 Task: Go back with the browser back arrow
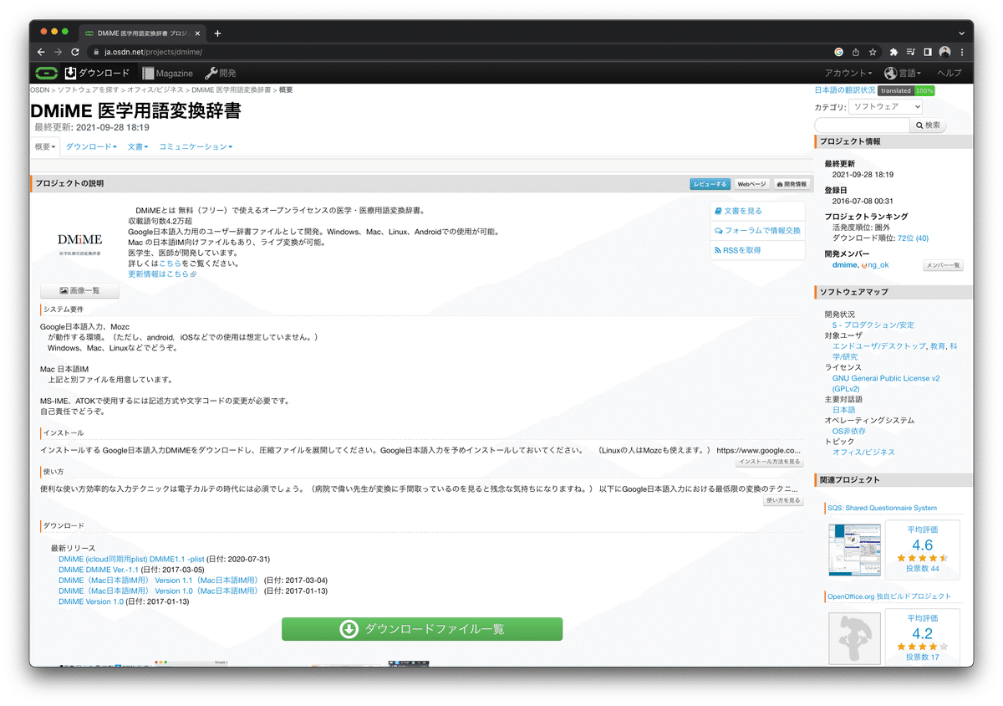click(41, 52)
